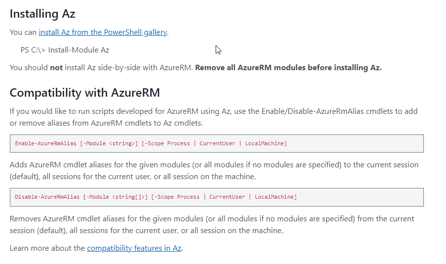446x264 pixels.
Task: Click the Installing Az heading
Action: 42,14
